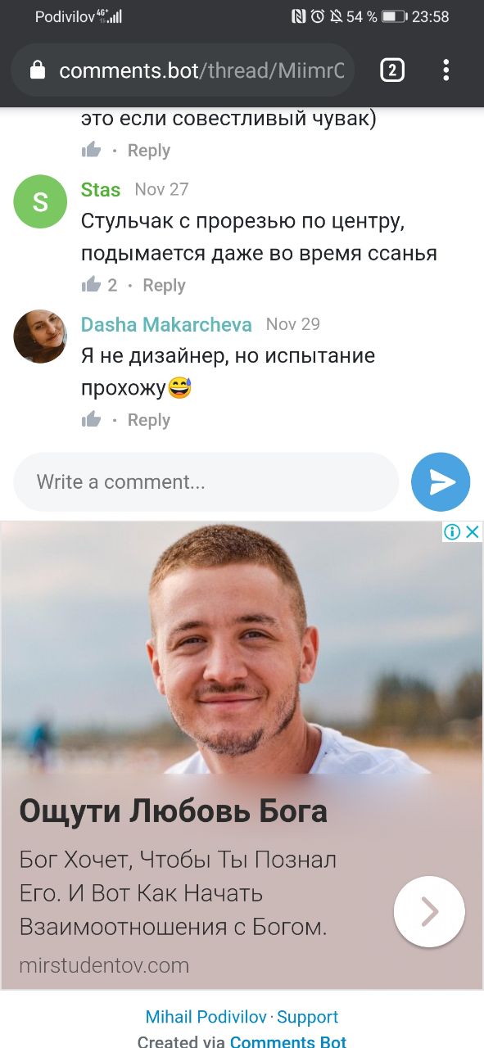This screenshot has width=484, height=1048.
Task: Reply to the top partially visible comment
Action: pos(148,150)
